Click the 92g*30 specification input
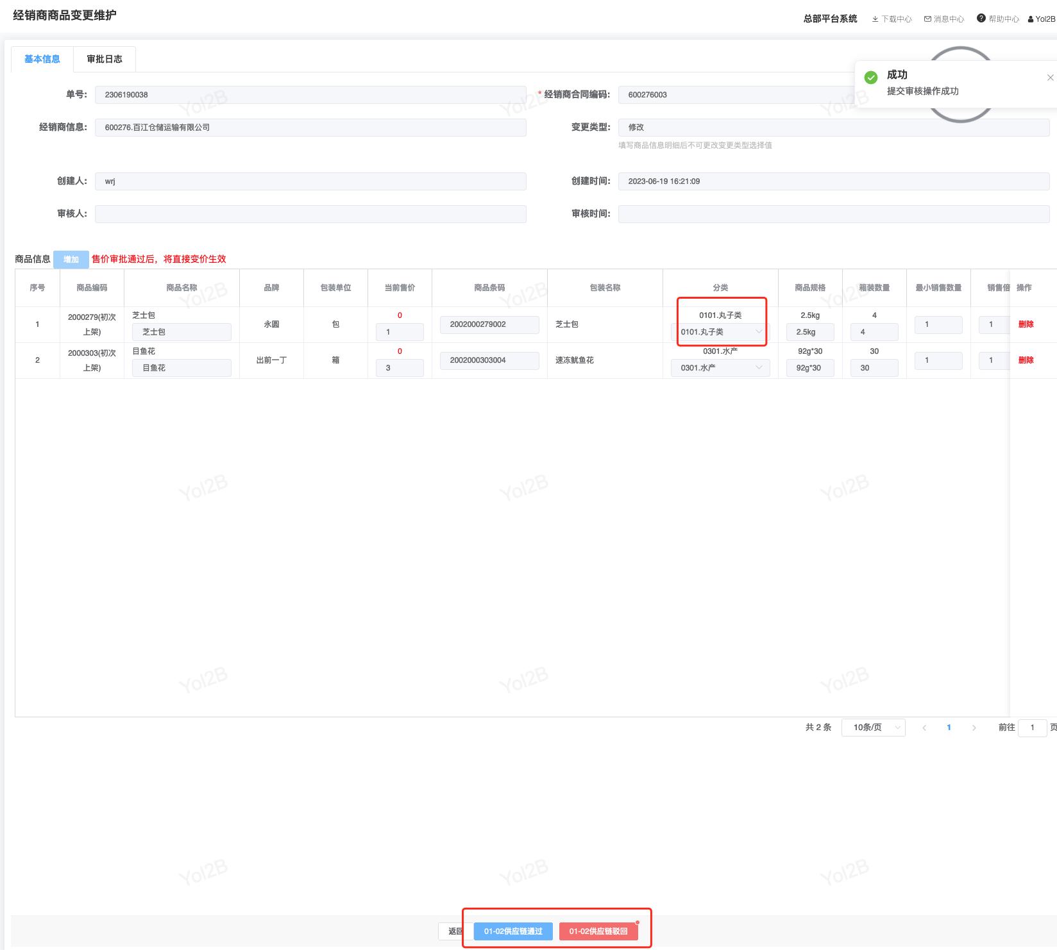This screenshot has height=950, width=1057. coord(810,368)
